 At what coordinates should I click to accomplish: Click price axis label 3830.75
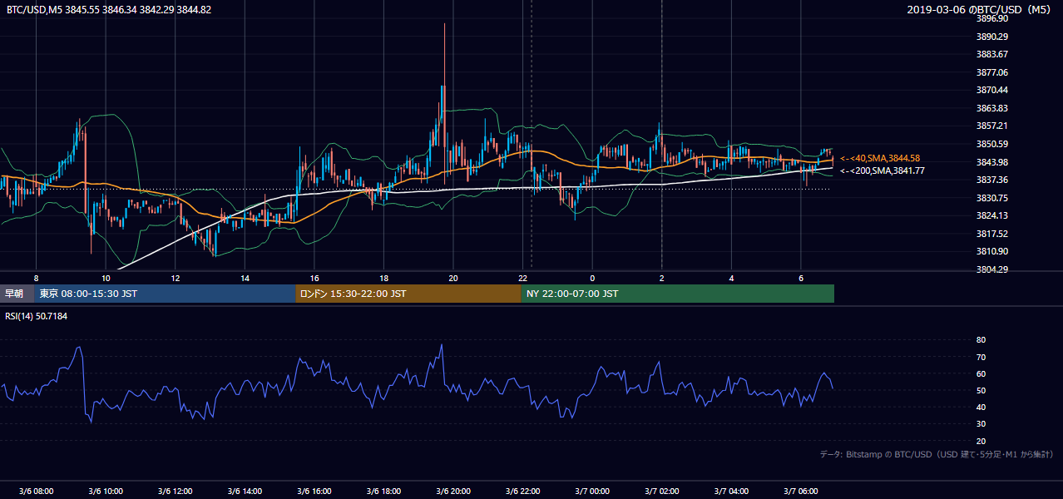992,198
